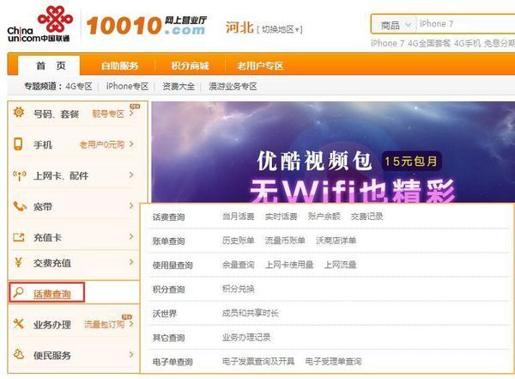Screen dimensions: 515x379
Task: Click the signal icon beside 上网卡、配件
Action: (19, 175)
